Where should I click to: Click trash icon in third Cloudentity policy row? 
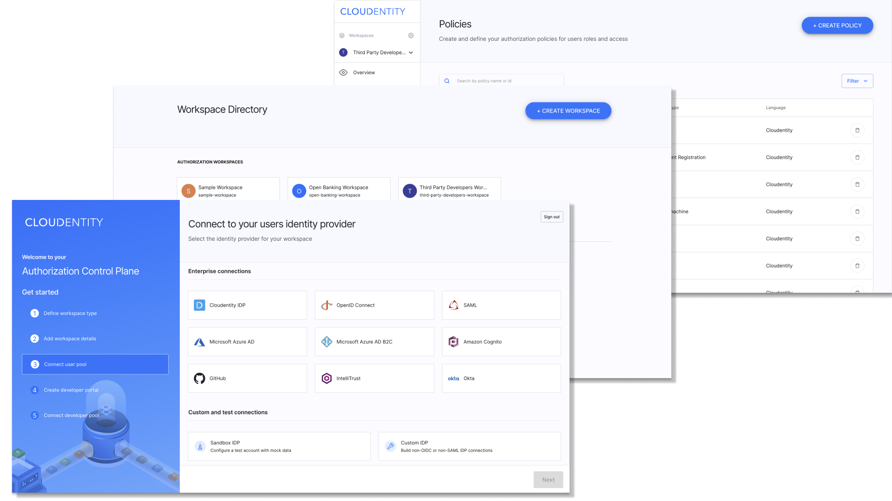pyautogui.click(x=857, y=184)
